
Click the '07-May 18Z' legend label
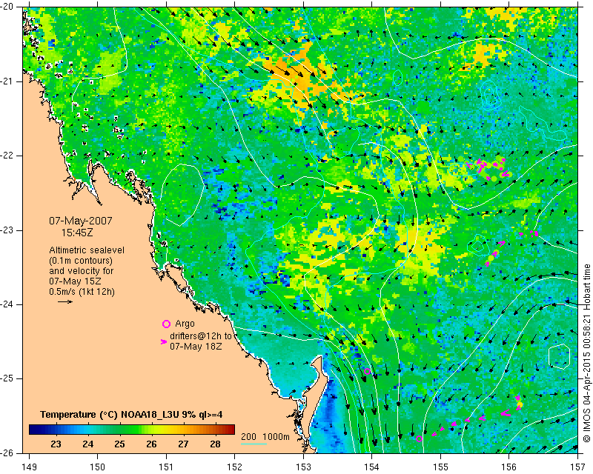coord(196,346)
